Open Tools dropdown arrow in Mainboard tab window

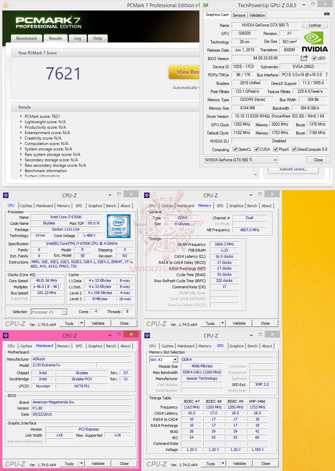(x=81, y=464)
